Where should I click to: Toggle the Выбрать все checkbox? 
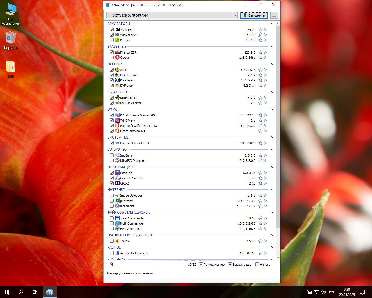coord(230,265)
